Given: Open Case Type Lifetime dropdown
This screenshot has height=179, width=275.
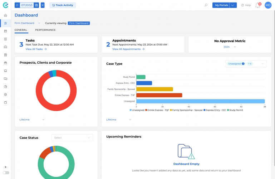Looking at the screenshot, I should pyautogui.click(x=119, y=120).
